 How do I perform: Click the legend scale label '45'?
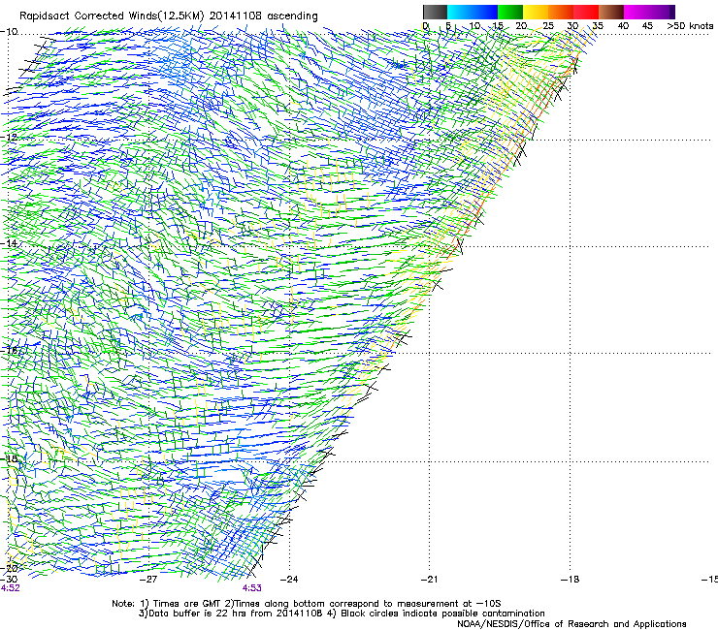coord(647,26)
